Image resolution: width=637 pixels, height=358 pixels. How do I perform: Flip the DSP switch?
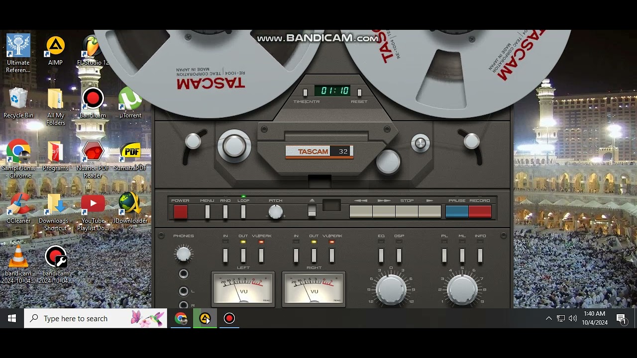click(x=399, y=256)
